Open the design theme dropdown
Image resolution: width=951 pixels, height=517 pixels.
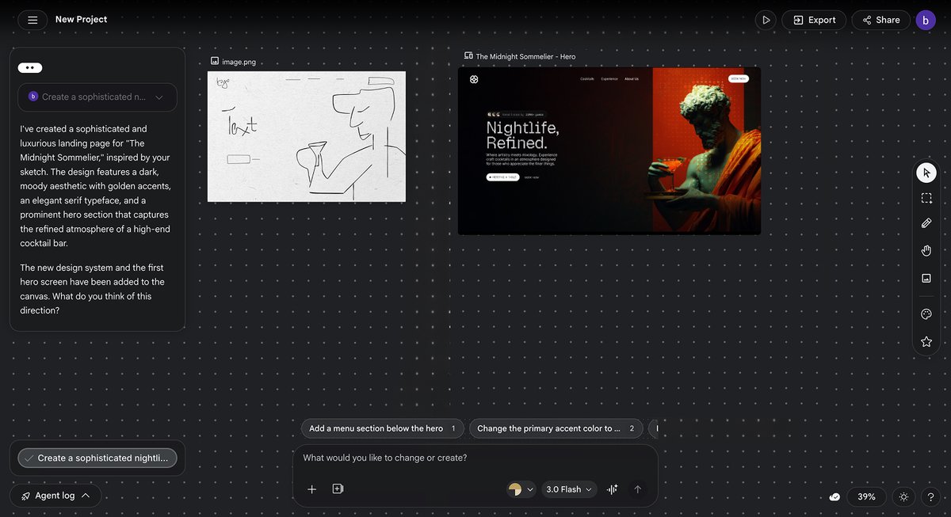[x=521, y=489]
